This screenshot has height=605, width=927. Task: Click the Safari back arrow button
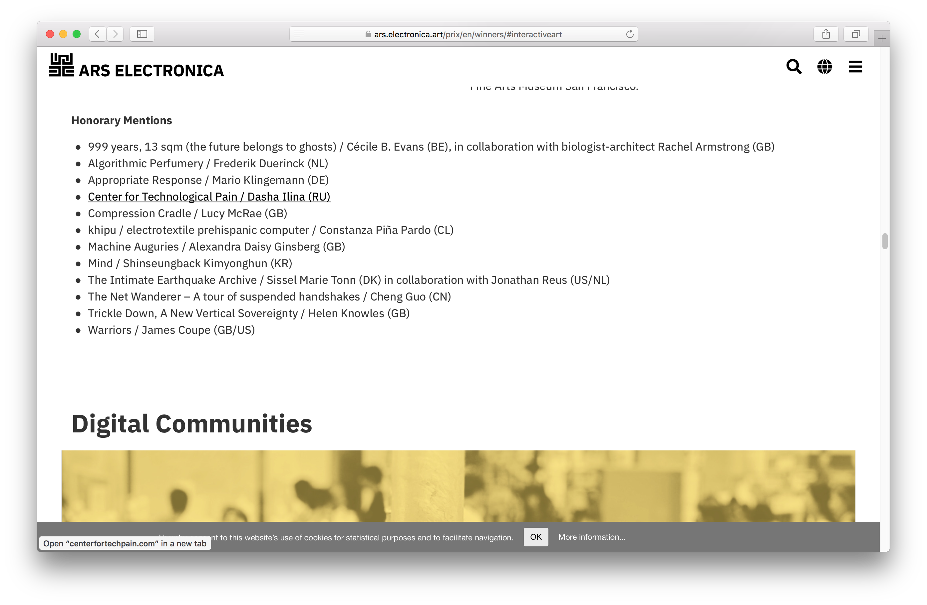coord(97,34)
